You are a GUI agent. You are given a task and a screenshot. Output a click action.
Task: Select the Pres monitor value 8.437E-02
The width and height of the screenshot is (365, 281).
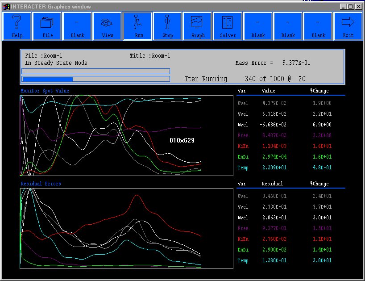click(x=274, y=135)
